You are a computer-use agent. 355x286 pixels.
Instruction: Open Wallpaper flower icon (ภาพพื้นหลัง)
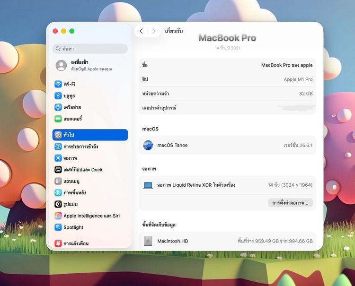[58, 192]
